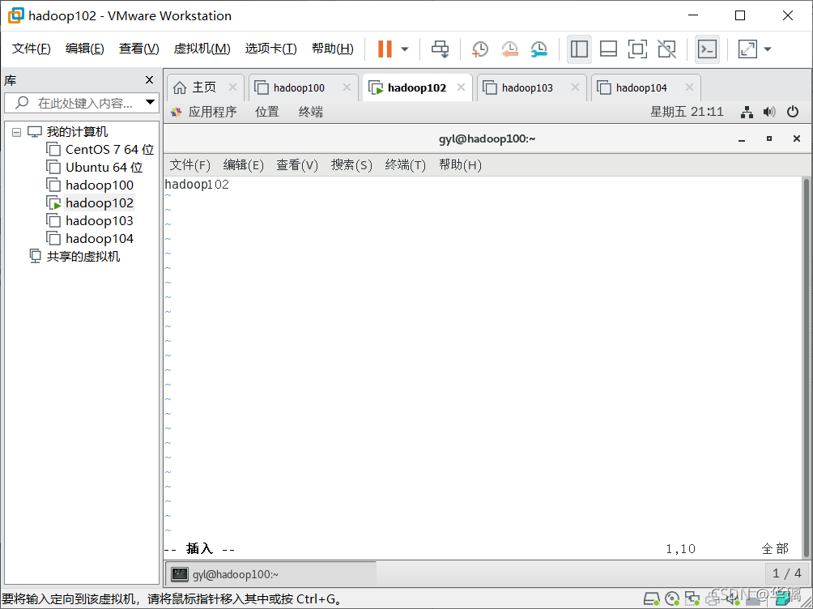This screenshot has height=609, width=813.
Task: Toggle the library panel visibility
Action: point(579,49)
